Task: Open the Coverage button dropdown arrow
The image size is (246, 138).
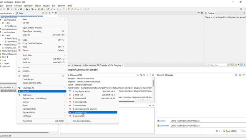Action: (30, 9)
